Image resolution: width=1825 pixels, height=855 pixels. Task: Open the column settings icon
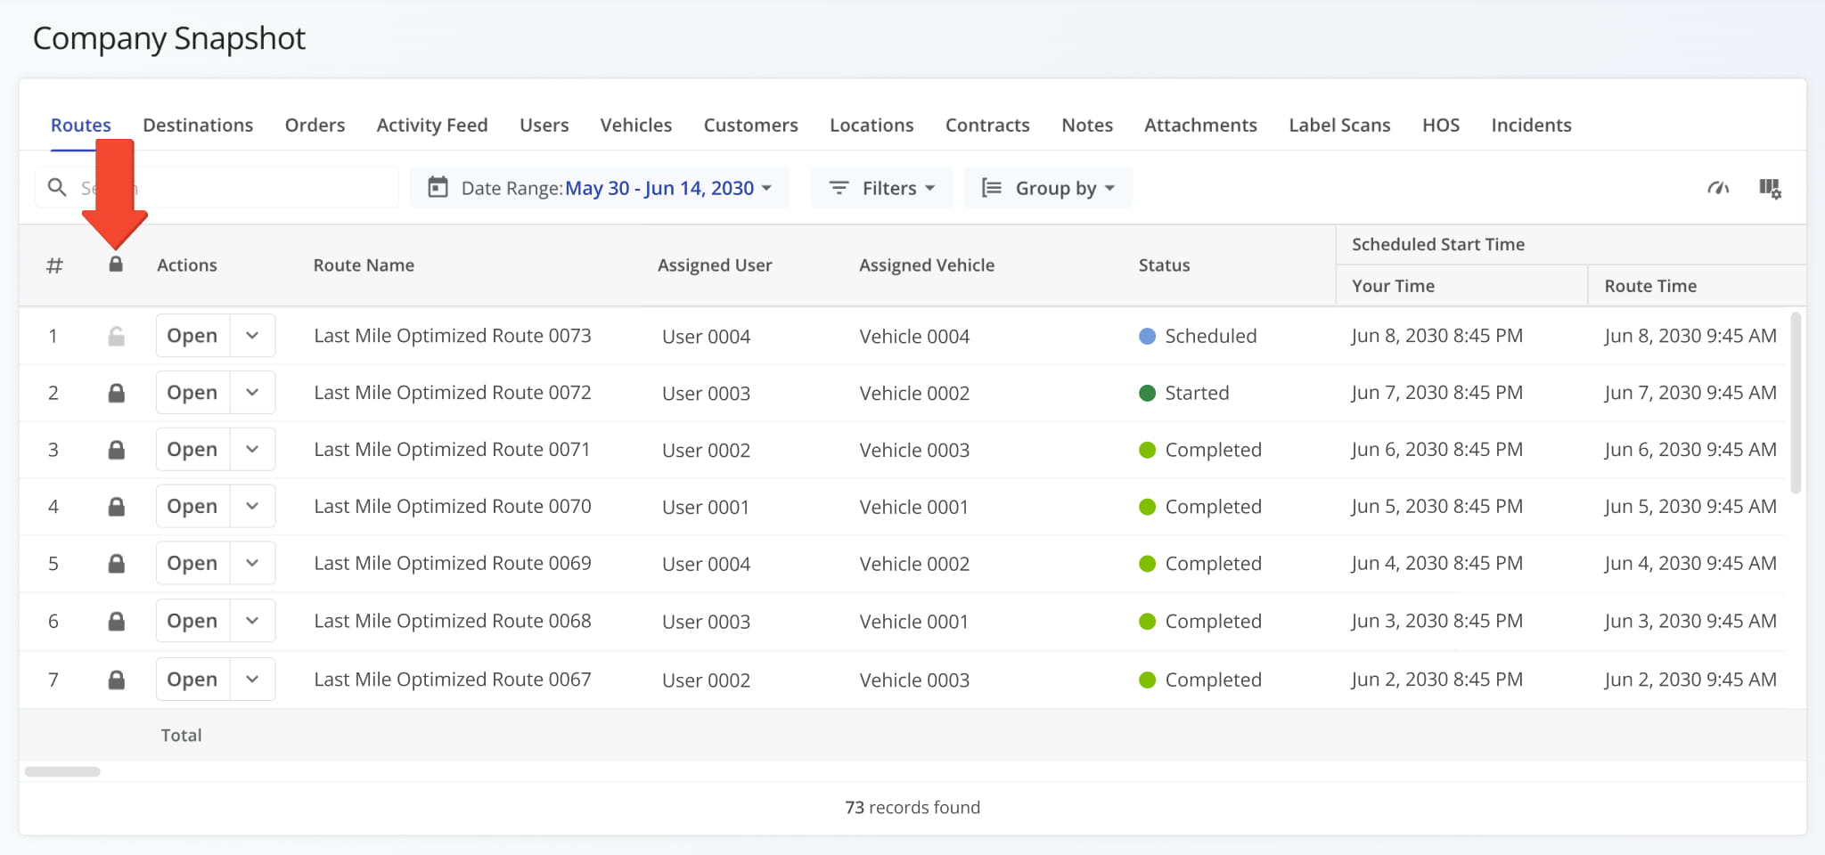[x=1770, y=188]
